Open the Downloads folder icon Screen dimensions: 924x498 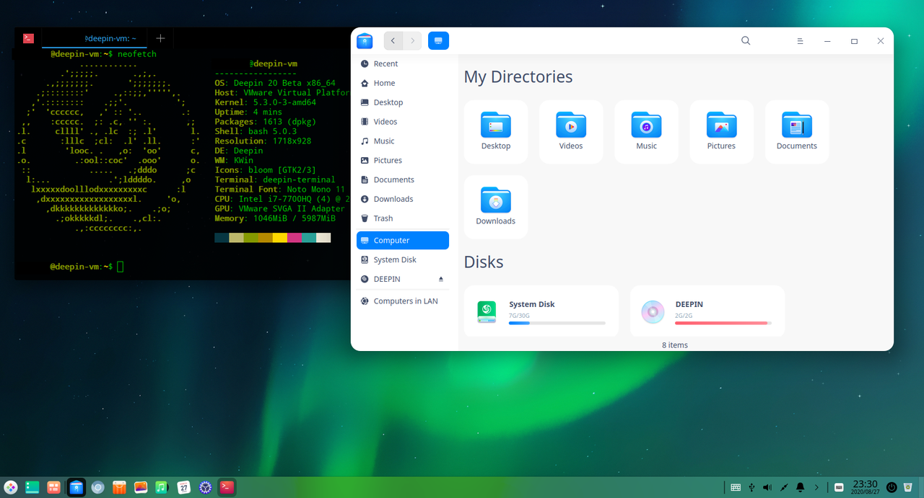496,207
